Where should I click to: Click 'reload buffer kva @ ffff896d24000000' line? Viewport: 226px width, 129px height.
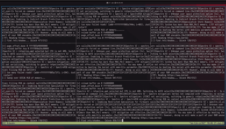[100, 38]
